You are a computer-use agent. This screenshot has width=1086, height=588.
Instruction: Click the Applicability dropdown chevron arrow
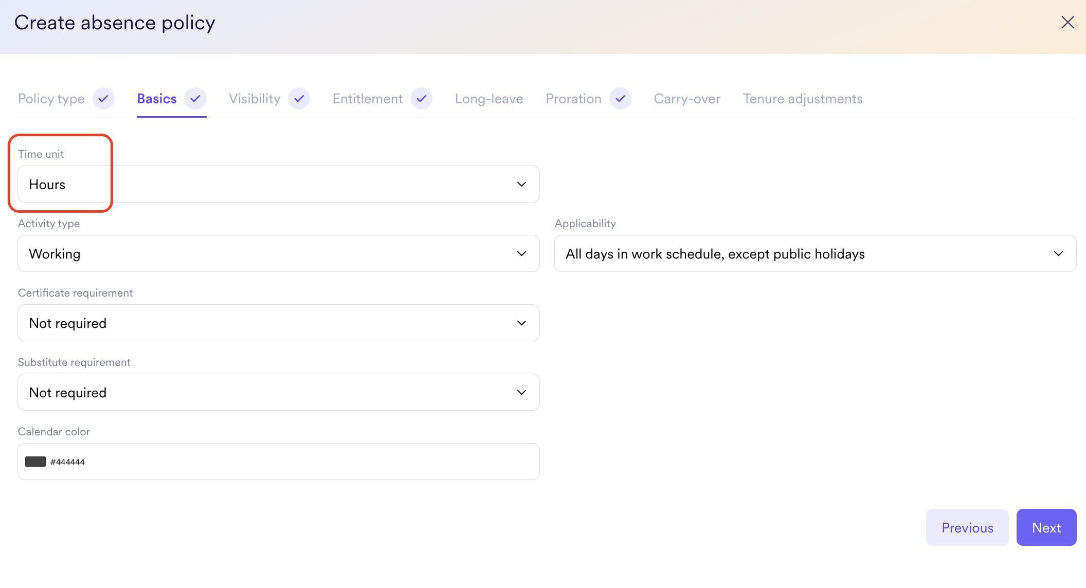click(1058, 253)
